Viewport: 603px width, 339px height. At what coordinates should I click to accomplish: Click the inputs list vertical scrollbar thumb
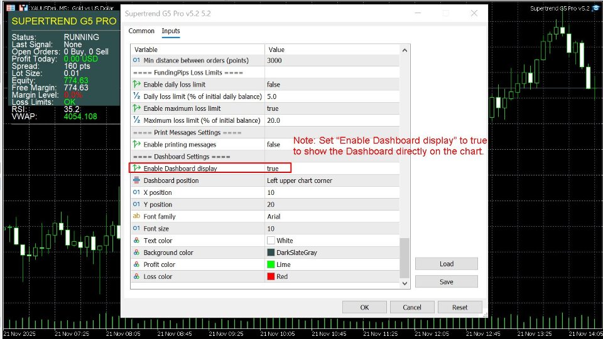405,258
